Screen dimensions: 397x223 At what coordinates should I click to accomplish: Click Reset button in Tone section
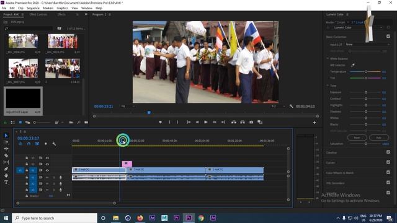pos(357,138)
